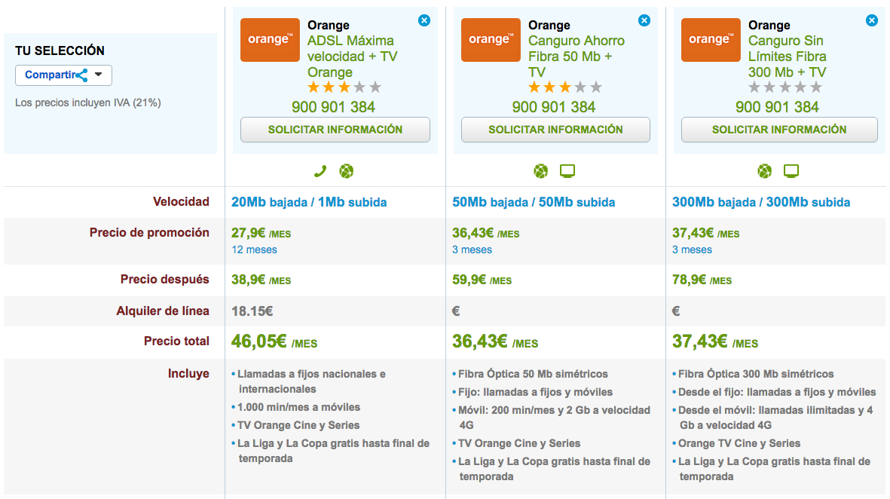Open ADSL Máxima velocidad + TV Orange link
This screenshot has height=499, width=890.
tap(353, 57)
